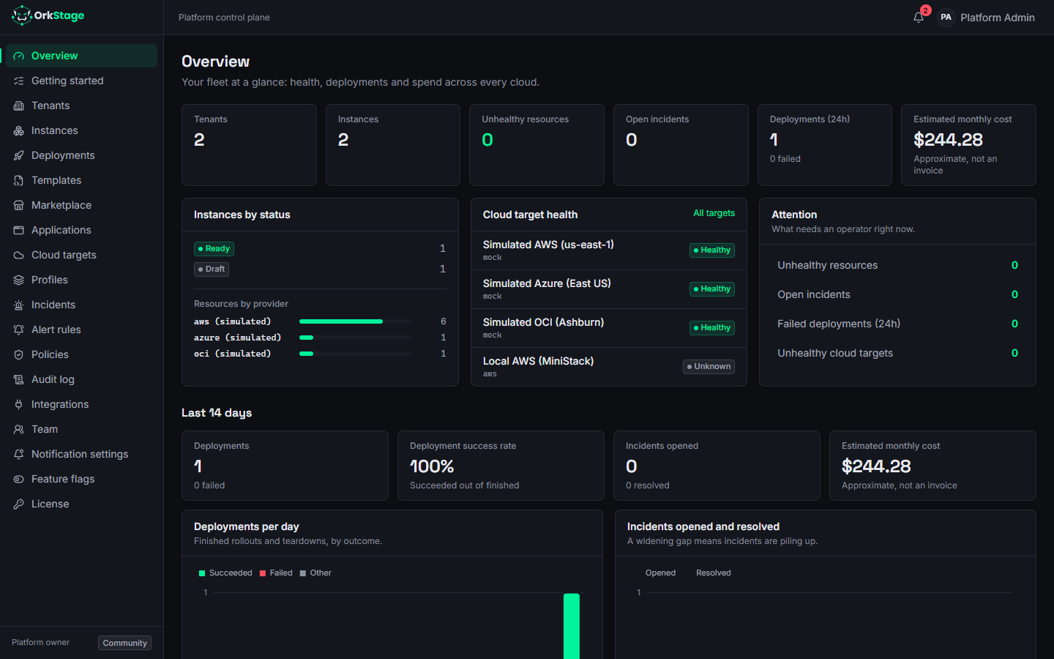Click the green deployments bar in chart
The width and height of the screenshot is (1054, 659).
tap(572, 626)
